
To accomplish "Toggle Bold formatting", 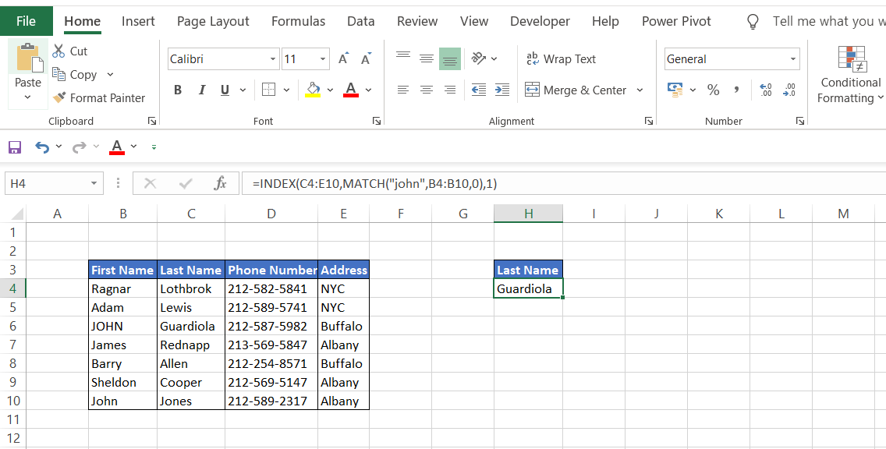I will pyautogui.click(x=178, y=90).
